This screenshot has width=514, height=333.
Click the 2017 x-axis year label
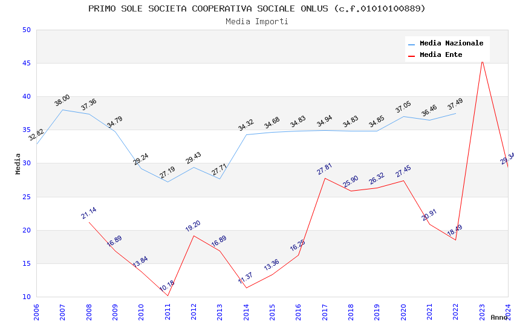tap(325, 312)
